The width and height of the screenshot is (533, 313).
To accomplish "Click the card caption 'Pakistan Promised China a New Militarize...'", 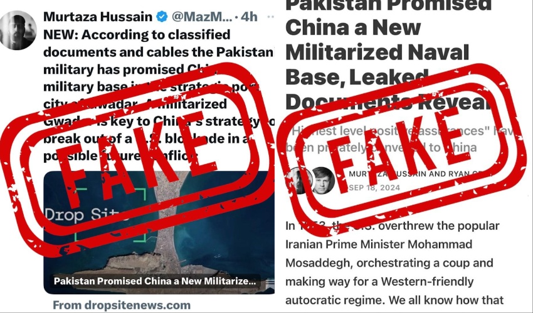I will point(155,281).
